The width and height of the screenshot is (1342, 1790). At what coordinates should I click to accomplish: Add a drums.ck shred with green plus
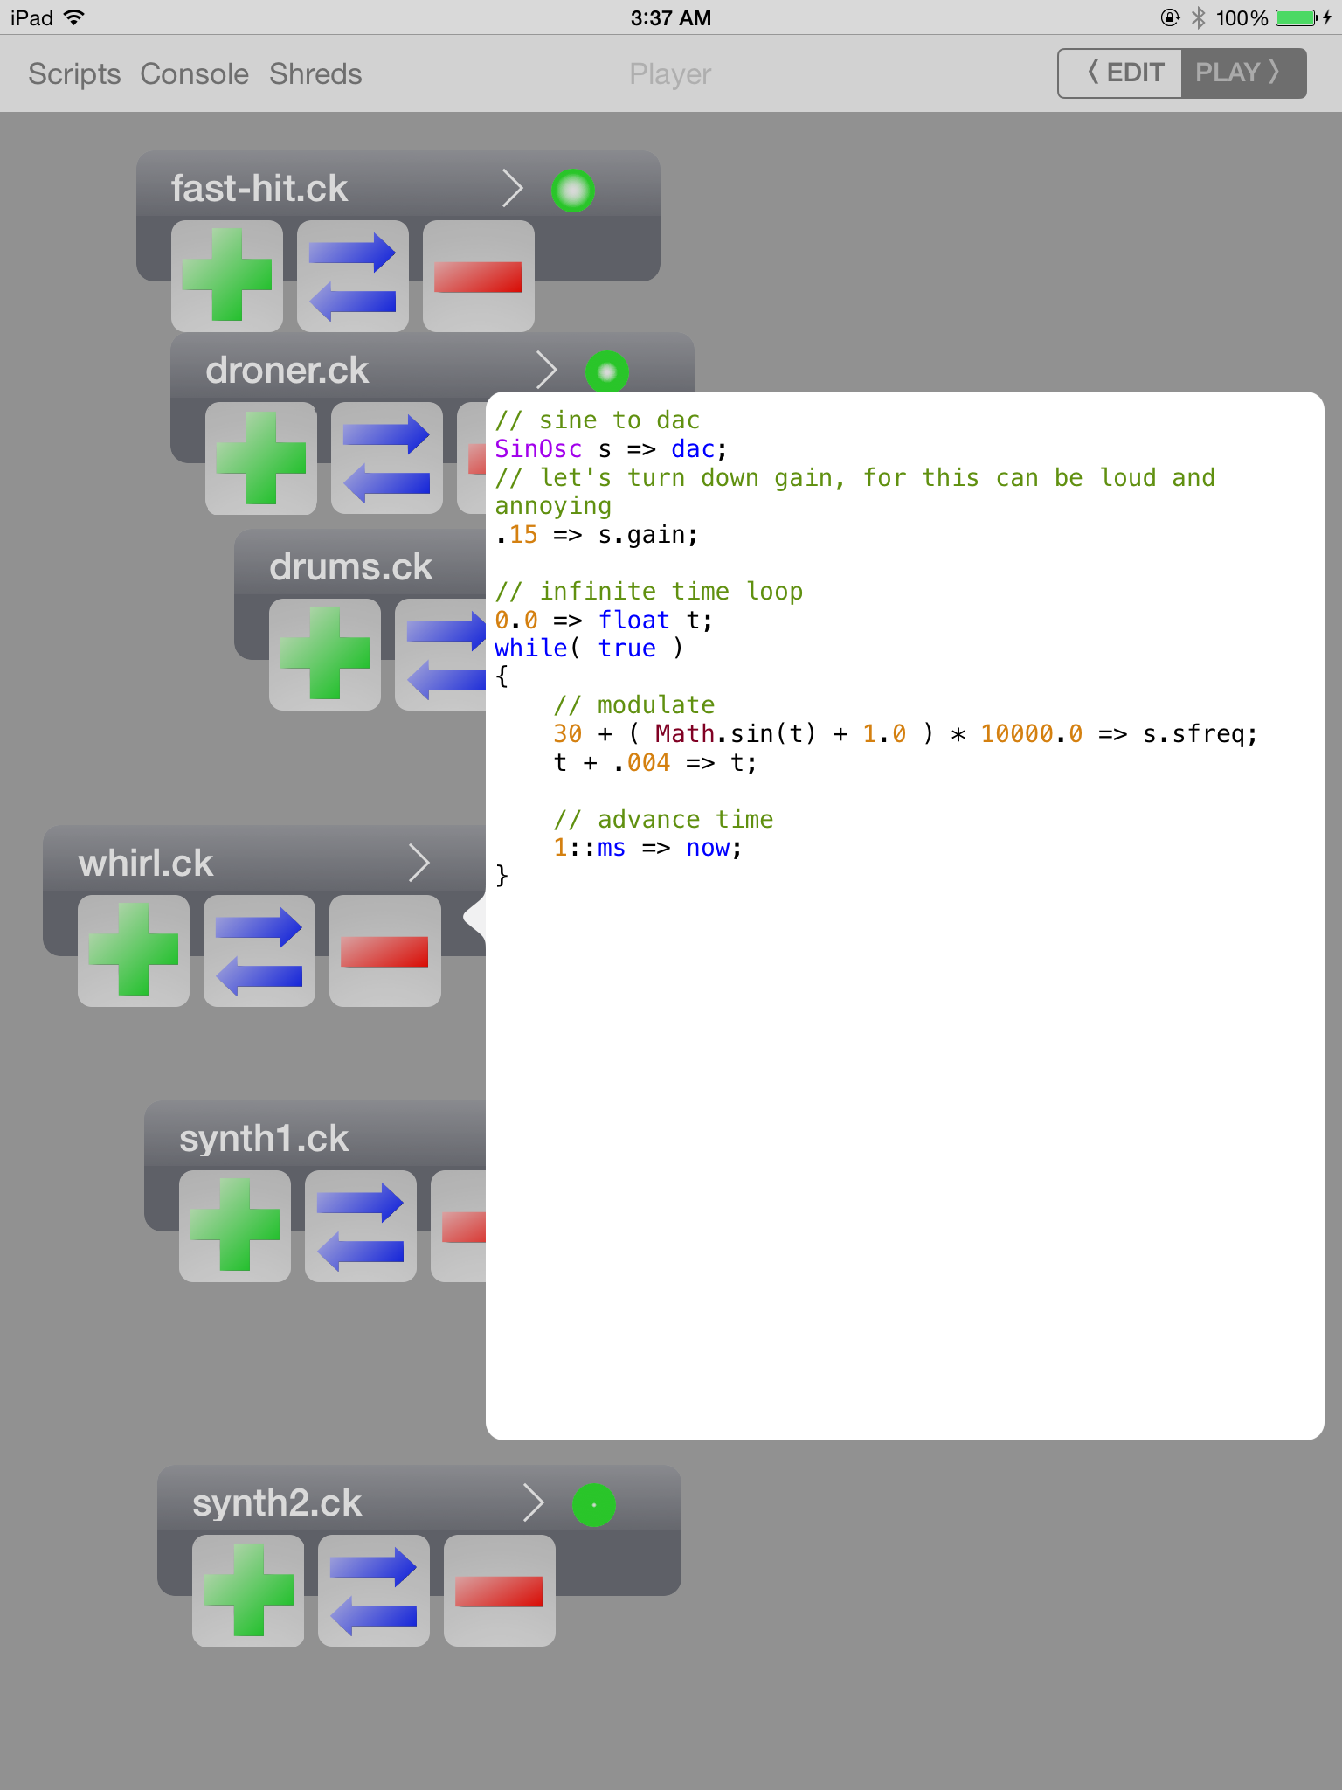[324, 654]
